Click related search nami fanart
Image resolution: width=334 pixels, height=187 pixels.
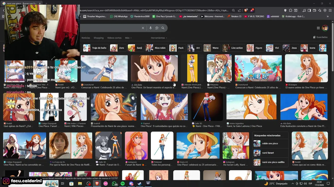(x=270, y=153)
